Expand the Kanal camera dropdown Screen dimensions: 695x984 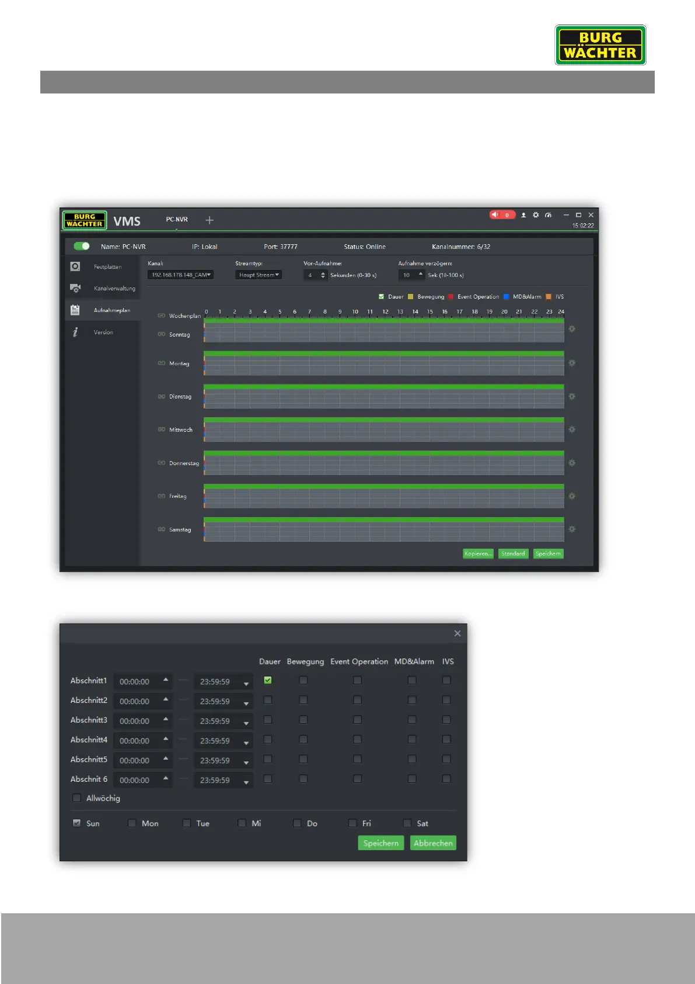pyautogui.click(x=180, y=275)
